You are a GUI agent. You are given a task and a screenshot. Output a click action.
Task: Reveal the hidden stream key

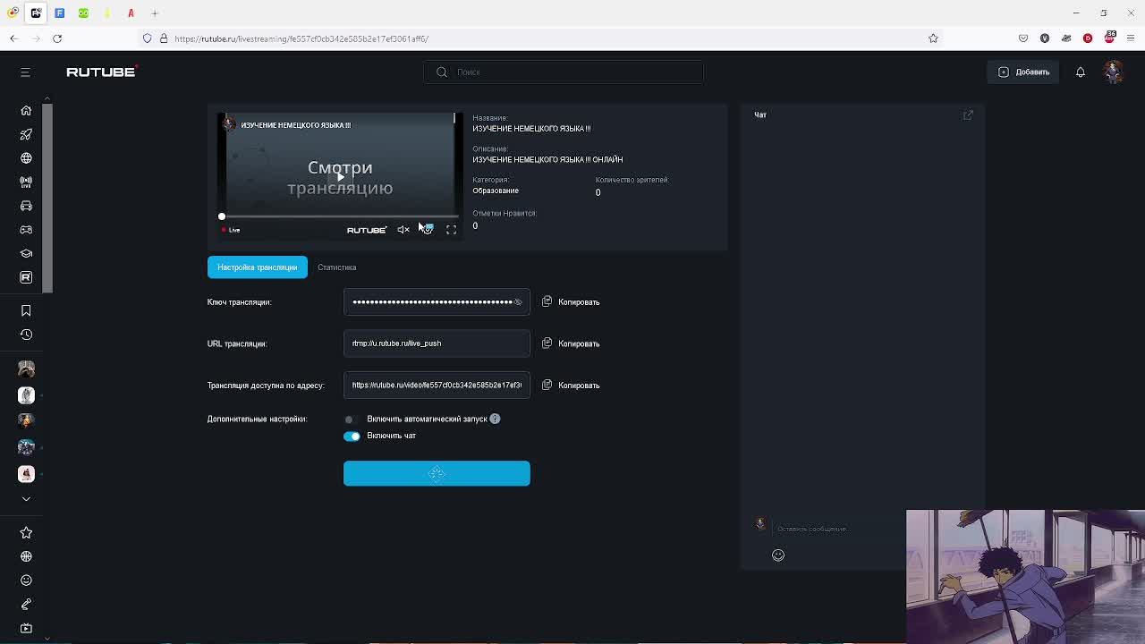[x=517, y=302]
